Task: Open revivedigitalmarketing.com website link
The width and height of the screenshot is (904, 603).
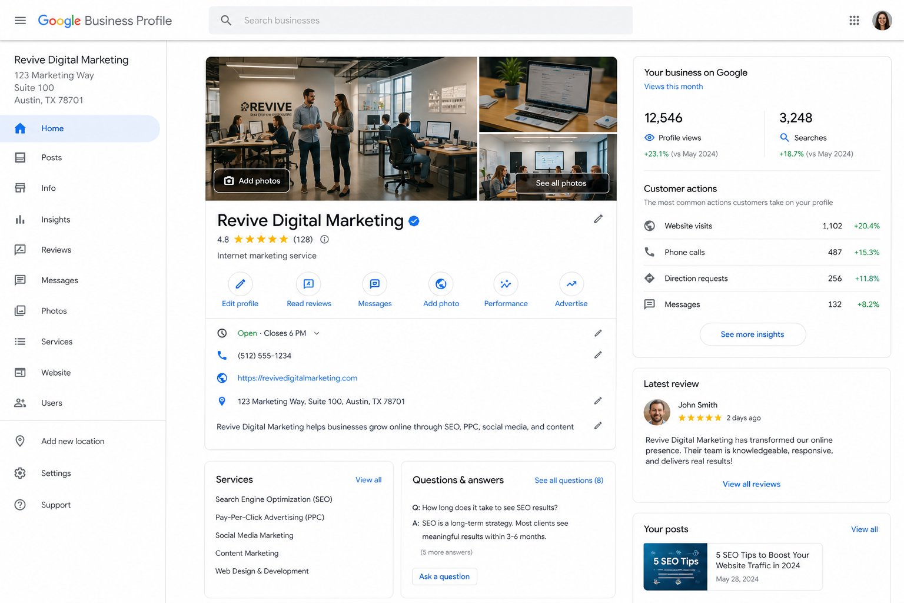Action: click(x=297, y=378)
